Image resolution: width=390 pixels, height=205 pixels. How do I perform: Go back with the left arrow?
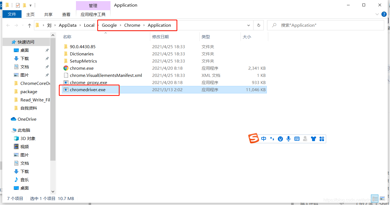8,25
